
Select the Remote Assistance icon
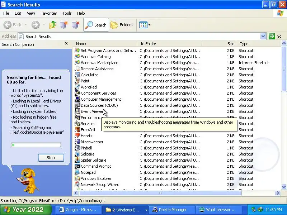(x=77, y=69)
